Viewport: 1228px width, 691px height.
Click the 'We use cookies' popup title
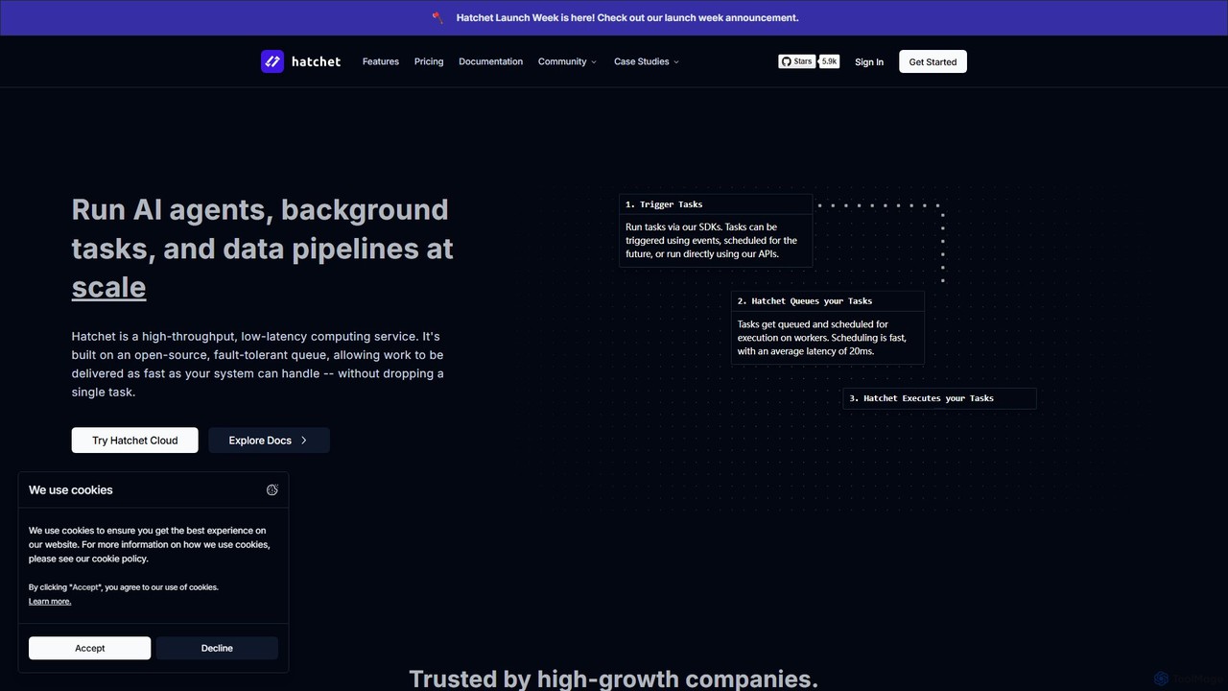point(71,490)
